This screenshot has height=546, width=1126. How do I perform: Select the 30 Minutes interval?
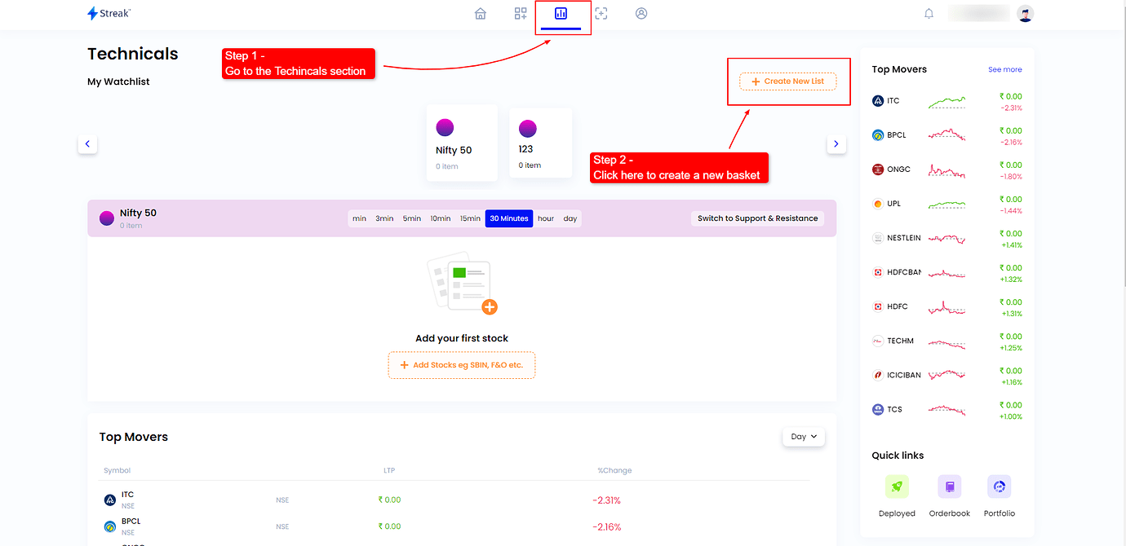508,218
